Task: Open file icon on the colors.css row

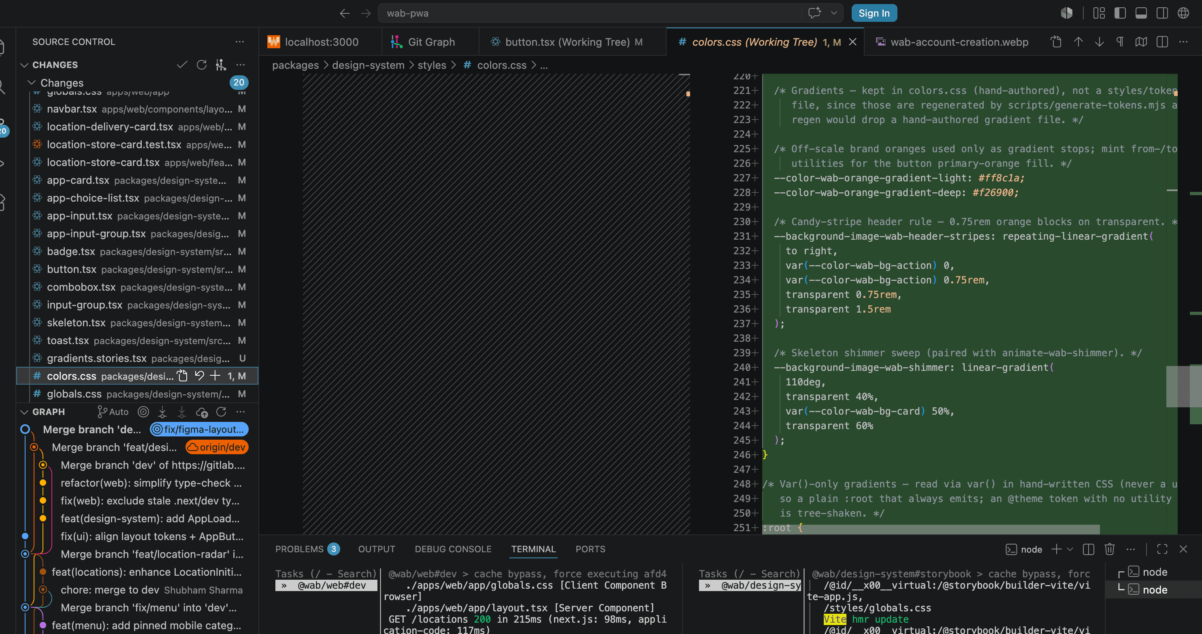Action: pos(182,376)
